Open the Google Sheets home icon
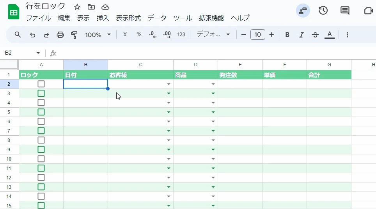 click(x=14, y=12)
